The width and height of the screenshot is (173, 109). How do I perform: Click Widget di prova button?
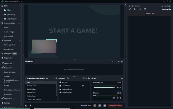point(86,106)
